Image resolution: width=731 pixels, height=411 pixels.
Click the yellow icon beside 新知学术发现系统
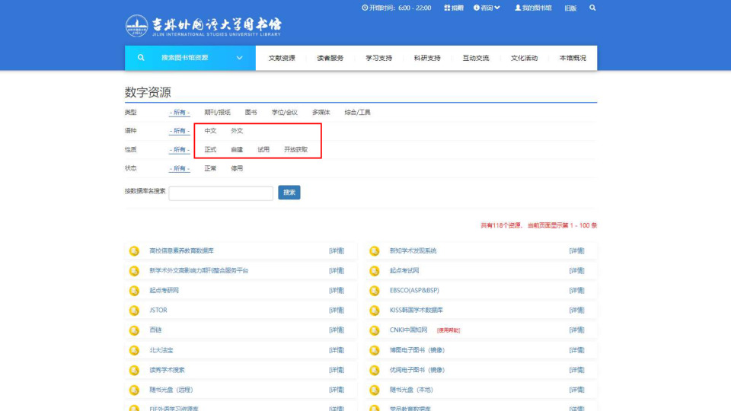click(375, 251)
